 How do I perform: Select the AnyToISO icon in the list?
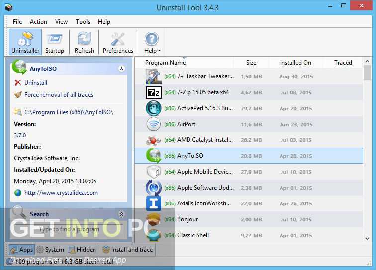[153, 156]
